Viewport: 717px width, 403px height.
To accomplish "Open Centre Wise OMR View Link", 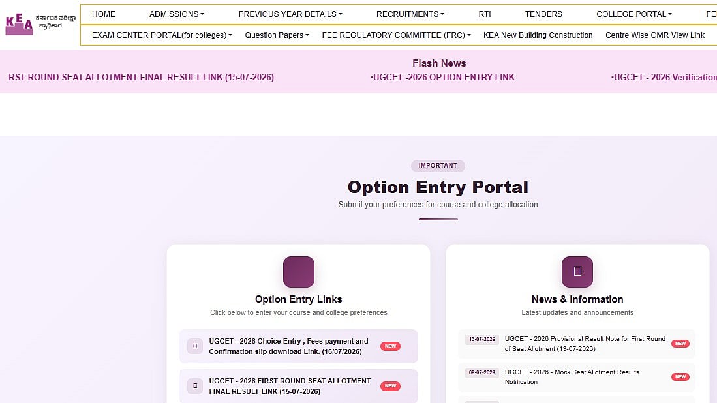I will (x=655, y=35).
